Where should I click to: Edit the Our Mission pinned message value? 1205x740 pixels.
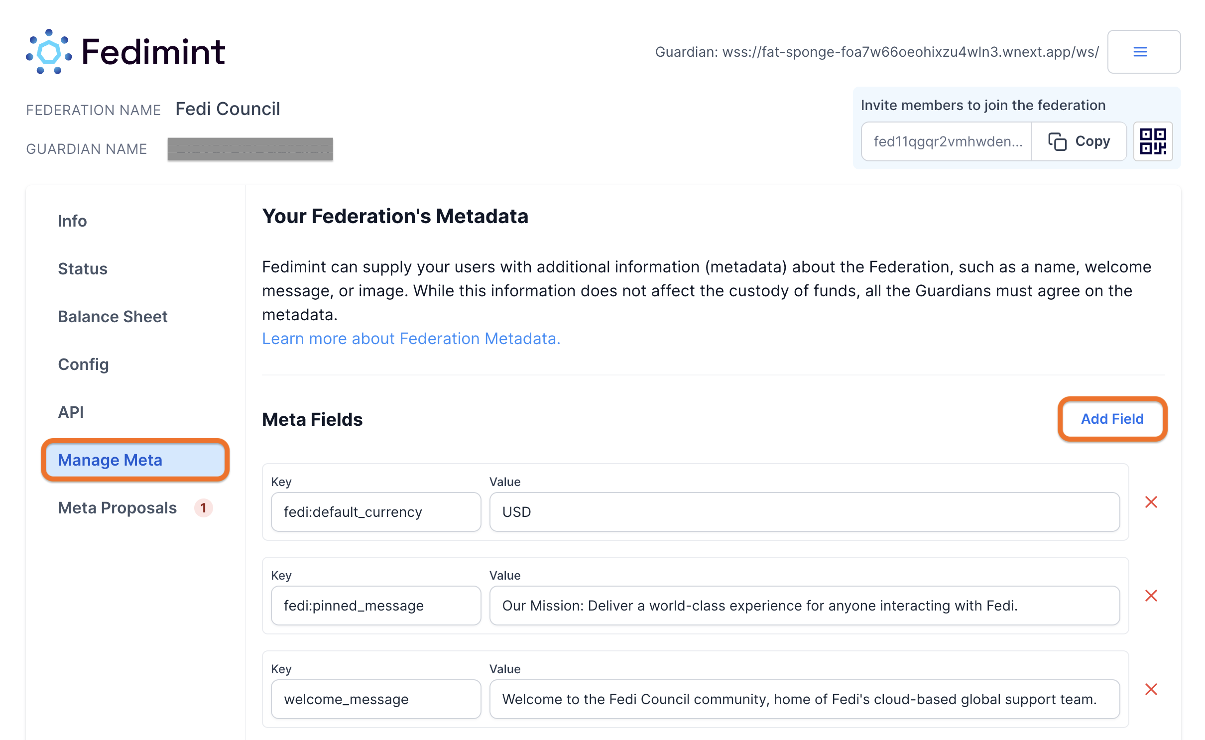pos(805,606)
